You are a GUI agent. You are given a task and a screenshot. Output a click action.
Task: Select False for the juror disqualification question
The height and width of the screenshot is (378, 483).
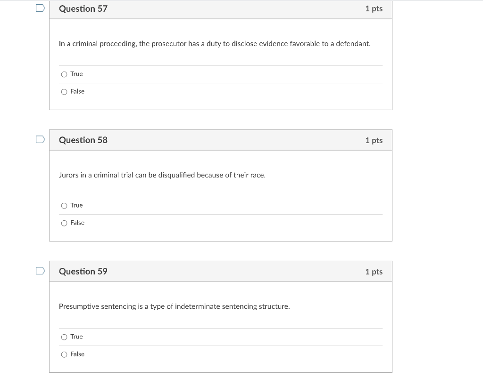point(64,223)
